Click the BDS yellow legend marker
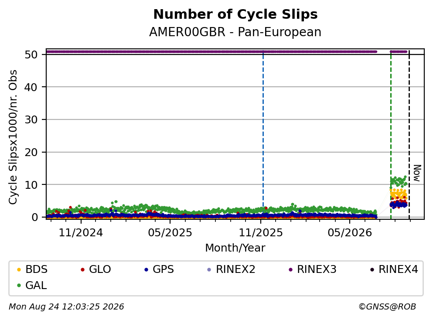Viewport: 433px width, 320px height. pyautogui.click(x=19, y=269)
